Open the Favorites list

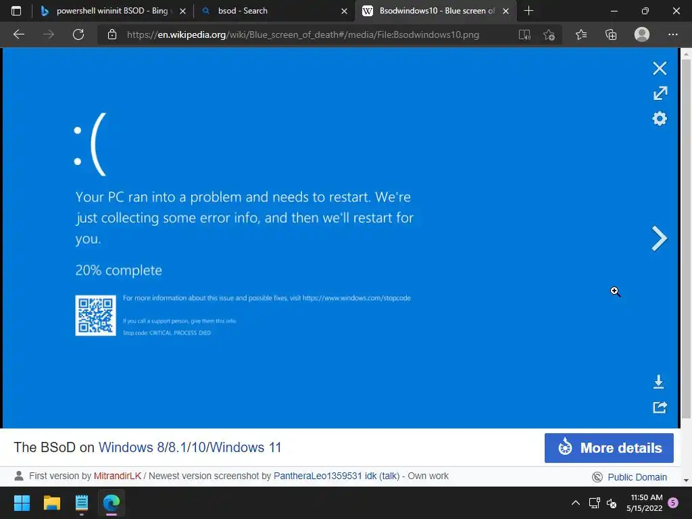tap(581, 34)
